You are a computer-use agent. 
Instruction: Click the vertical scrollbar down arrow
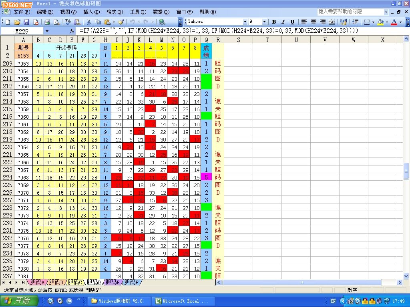(x=406, y=276)
